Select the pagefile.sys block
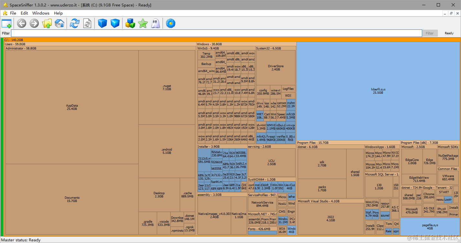 point(430,227)
